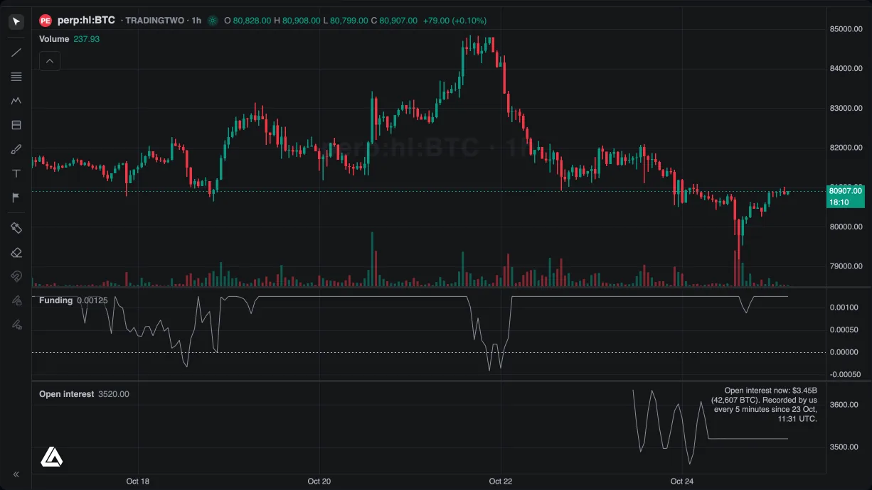Image resolution: width=872 pixels, height=490 pixels.
Task: Click the close price C 80,907.00
Action: [394, 21]
